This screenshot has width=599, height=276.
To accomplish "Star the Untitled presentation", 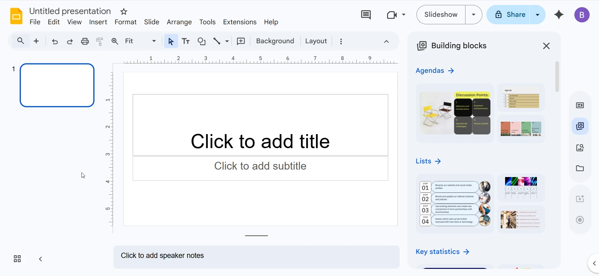I will click(124, 12).
